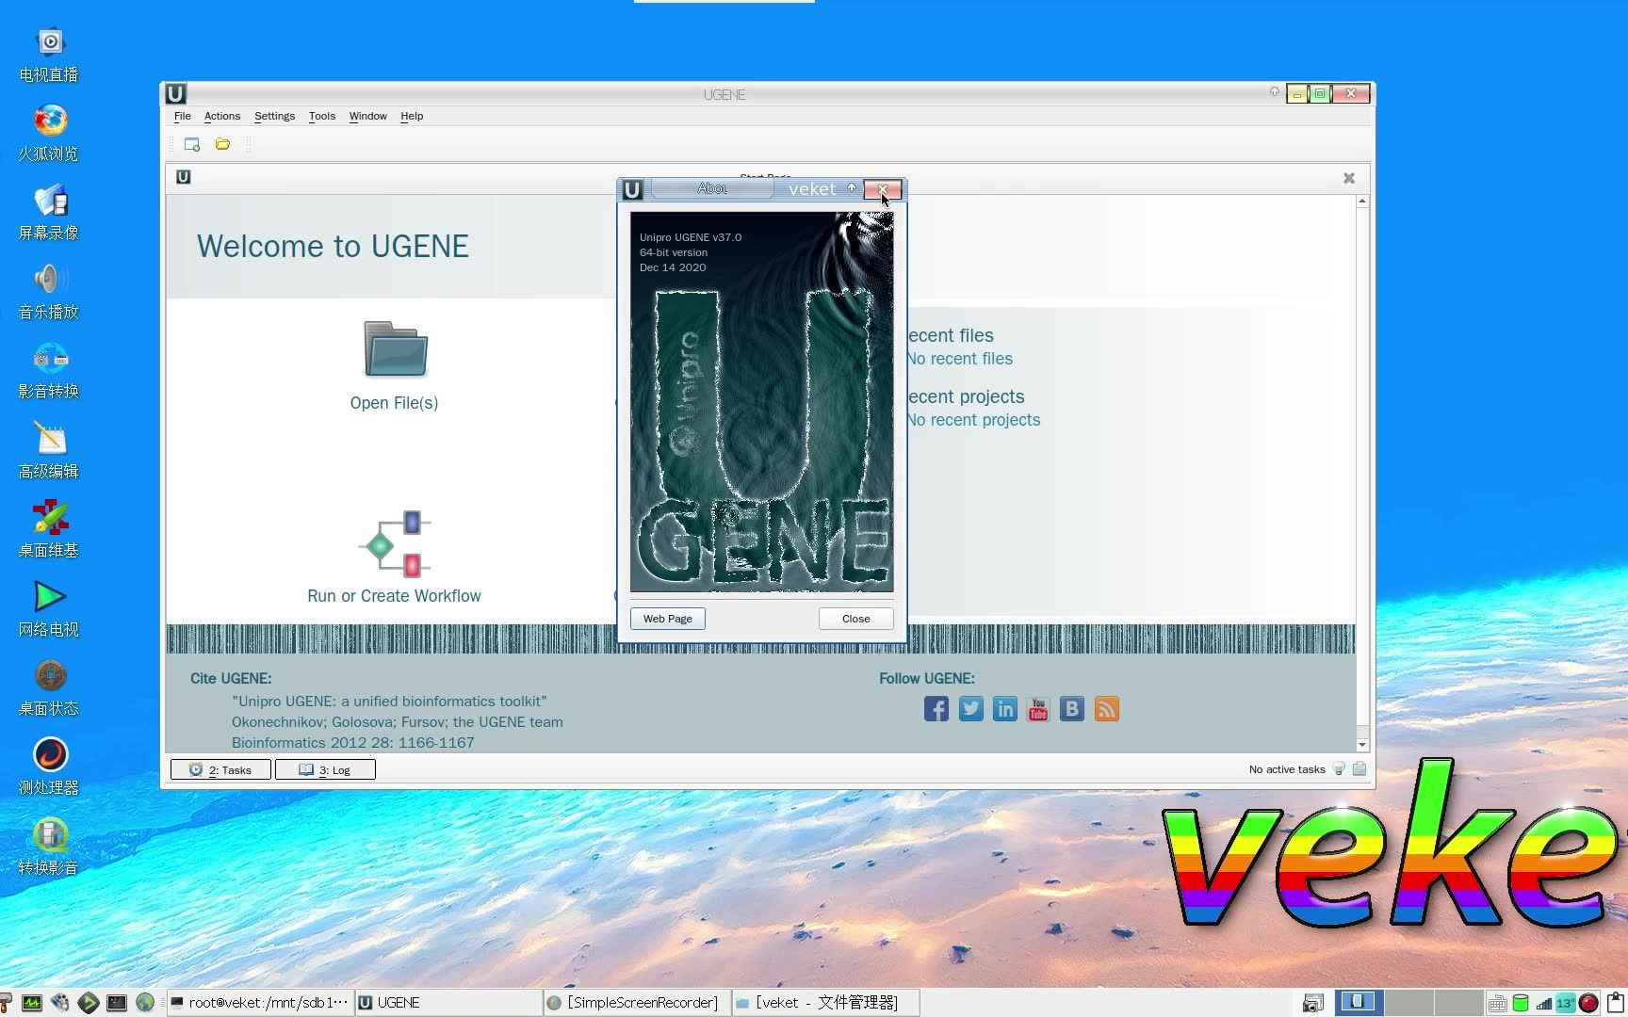Switch to veket 文件管理器 taskbar entry

coord(825,1003)
